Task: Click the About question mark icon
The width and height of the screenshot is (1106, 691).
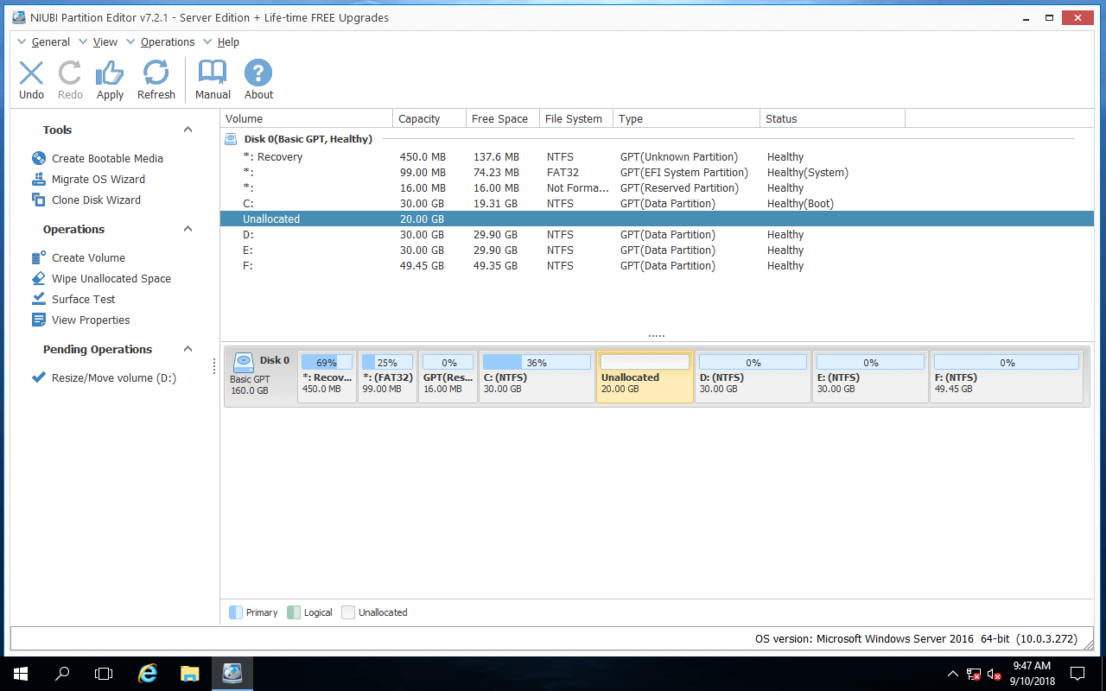Action: click(x=258, y=73)
